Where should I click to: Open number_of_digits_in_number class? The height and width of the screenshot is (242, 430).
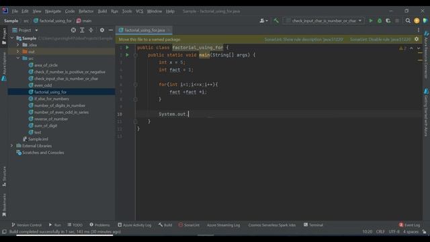[60, 106]
